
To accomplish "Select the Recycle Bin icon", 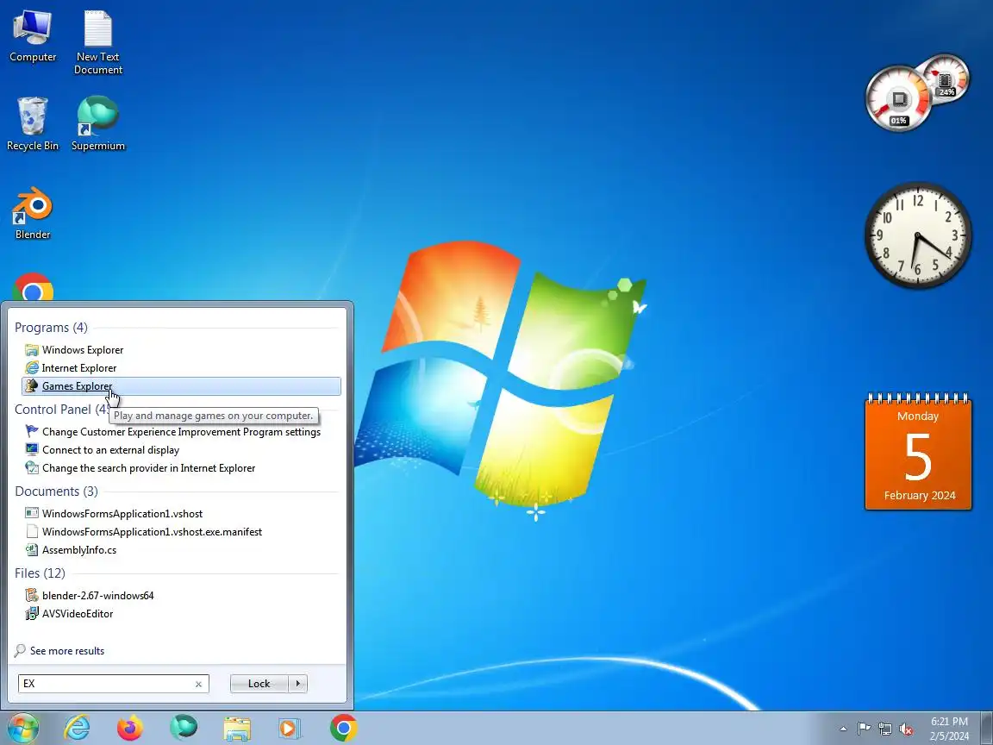I will click(32, 124).
